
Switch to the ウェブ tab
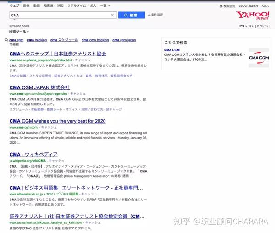tap(14, 6)
